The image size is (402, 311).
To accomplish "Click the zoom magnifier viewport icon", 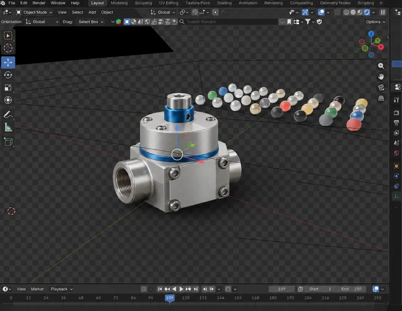I will pyautogui.click(x=381, y=66).
